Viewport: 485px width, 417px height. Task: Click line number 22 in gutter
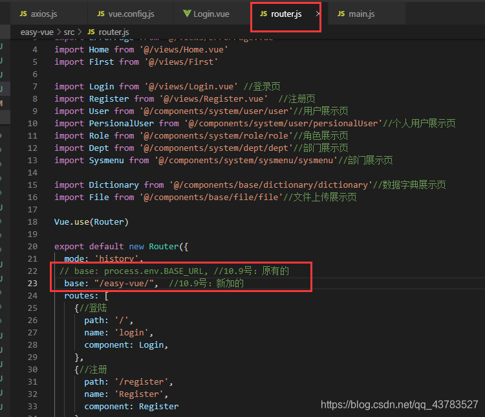tap(32, 271)
